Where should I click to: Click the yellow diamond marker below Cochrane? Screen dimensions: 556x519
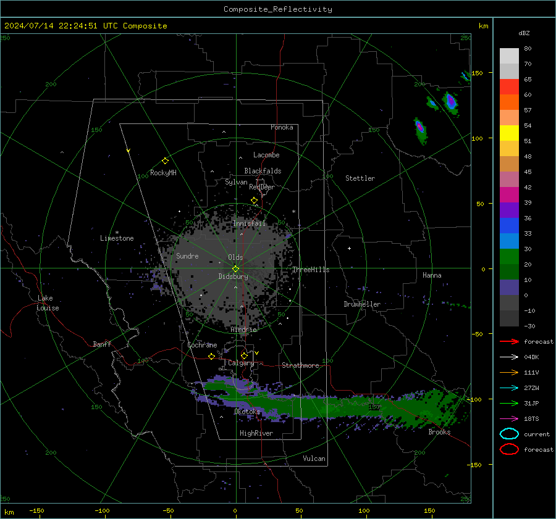coord(211,357)
